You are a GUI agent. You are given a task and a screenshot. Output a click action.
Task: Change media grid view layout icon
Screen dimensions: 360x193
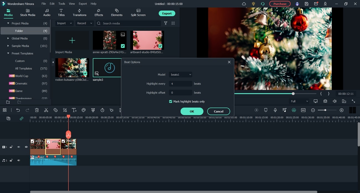[173, 23]
